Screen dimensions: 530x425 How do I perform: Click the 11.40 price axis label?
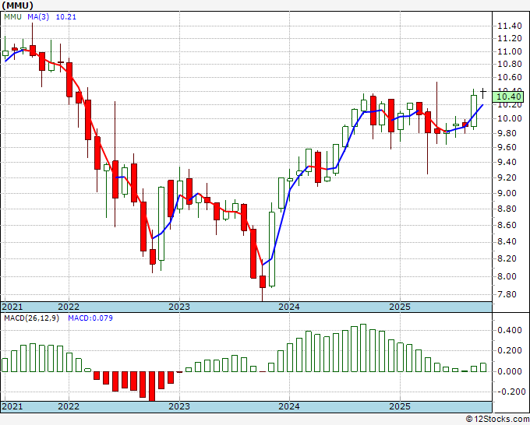(x=510, y=26)
